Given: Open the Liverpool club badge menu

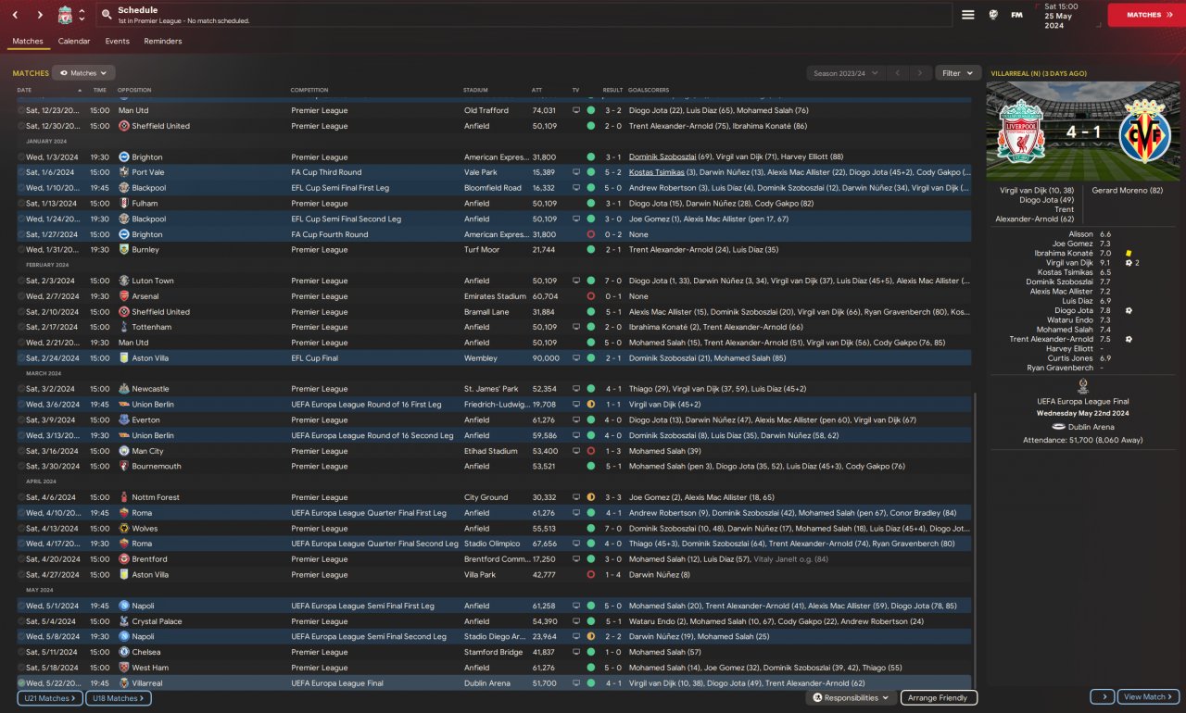Looking at the screenshot, I should [65, 15].
